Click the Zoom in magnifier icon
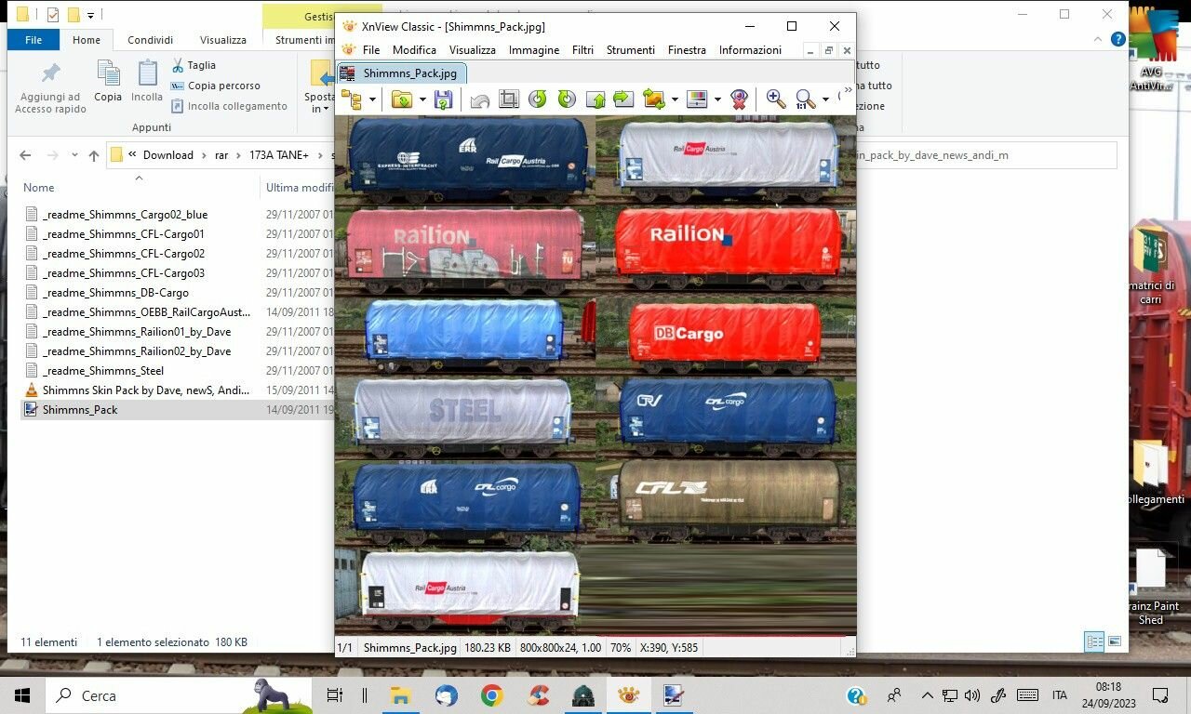Screen dimensions: 1191x714 775,99
